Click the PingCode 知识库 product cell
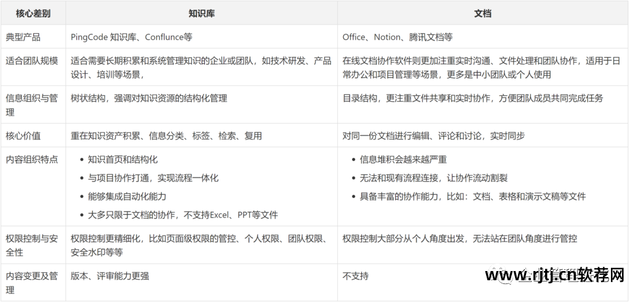Viewport: 630px width, 303px height. (x=132, y=37)
